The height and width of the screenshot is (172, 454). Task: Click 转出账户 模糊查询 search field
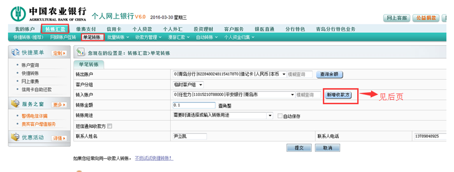300,74
